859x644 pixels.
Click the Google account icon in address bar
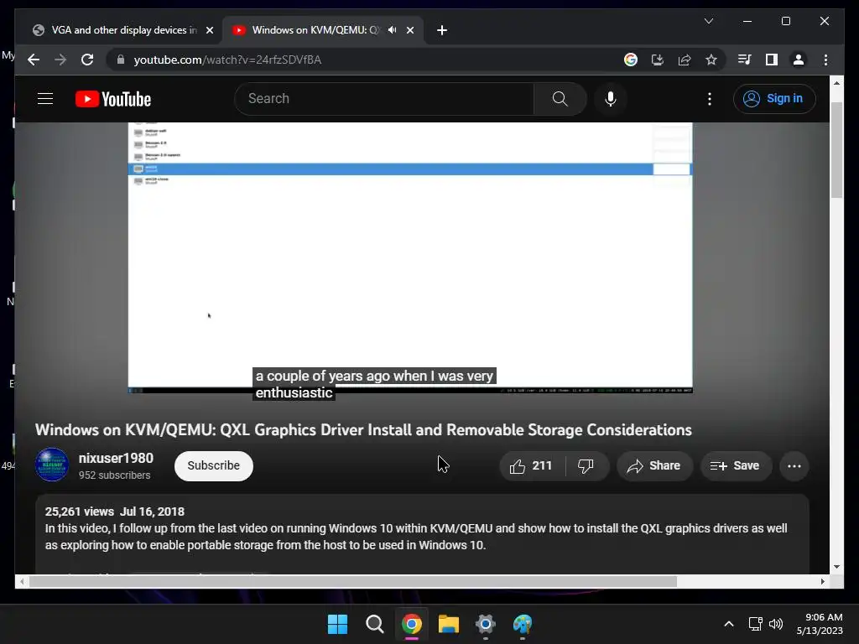(x=631, y=60)
